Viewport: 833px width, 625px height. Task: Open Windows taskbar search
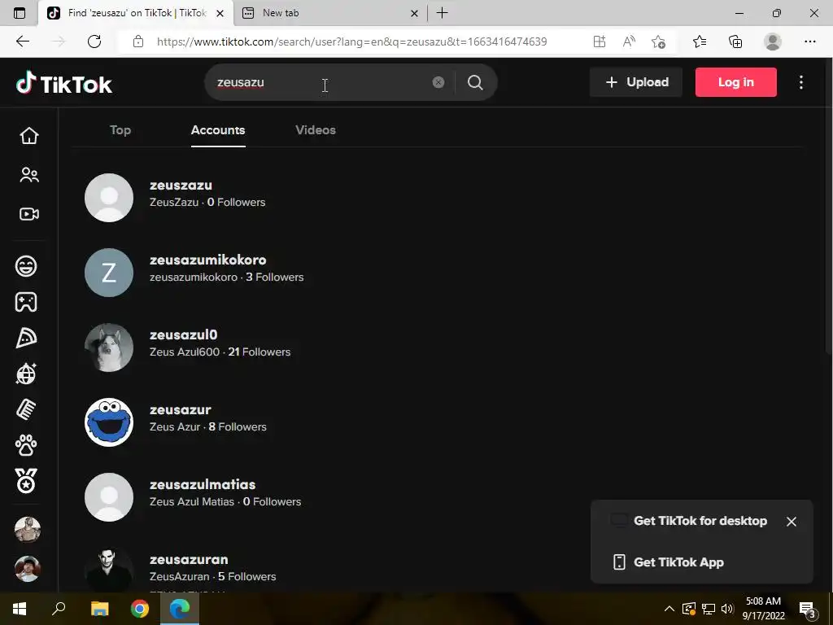(x=59, y=609)
